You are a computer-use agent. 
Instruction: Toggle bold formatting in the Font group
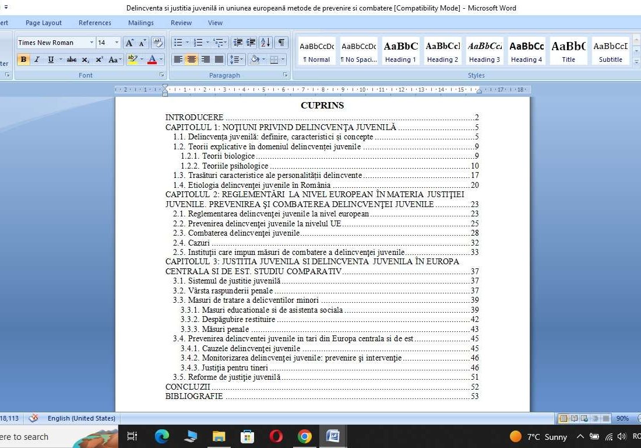point(23,60)
